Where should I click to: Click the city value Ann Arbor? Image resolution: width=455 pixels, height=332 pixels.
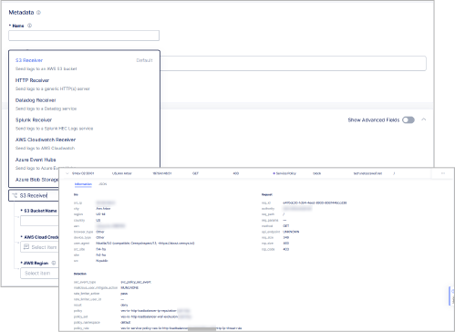point(103,209)
